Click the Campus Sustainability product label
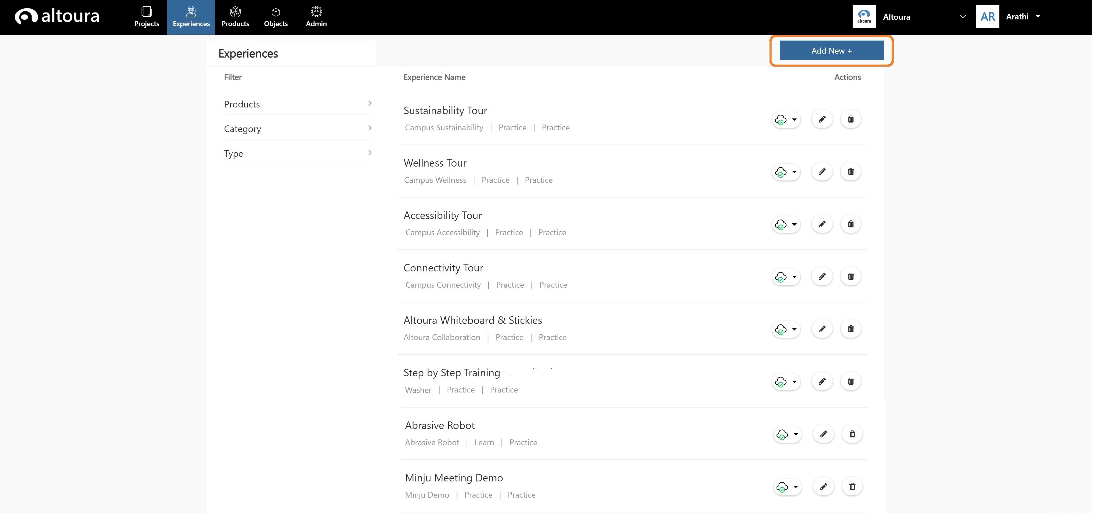The width and height of the screenshot is (1110, 513). tap(444, 128)
